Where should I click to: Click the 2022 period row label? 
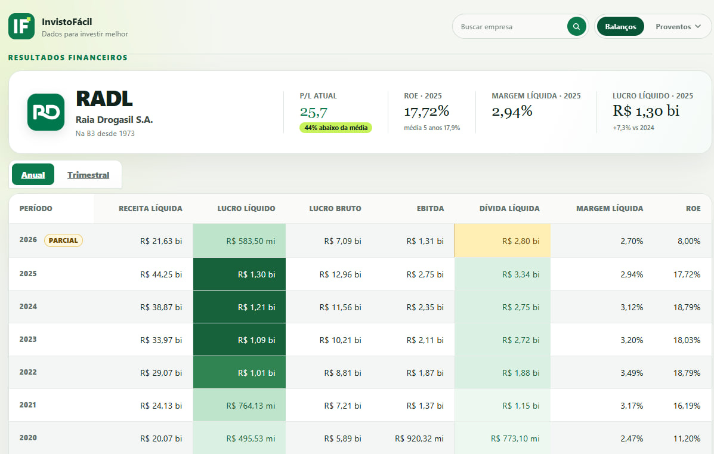pos(28,372)
